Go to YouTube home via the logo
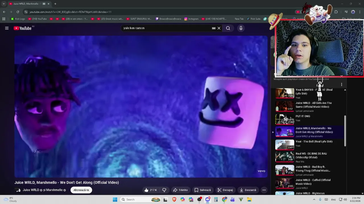Viewport: 364px width, 204px height. [x=23, y=28]
